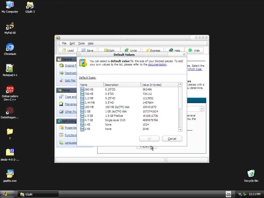
Task: Open the My Computer desktop icon
Action: (x=10, y=7)
